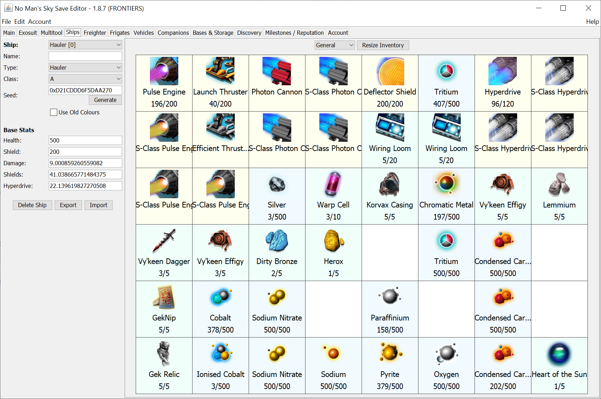Click the Generate seed button
This screenshot has height=399, width=601.
105,100
